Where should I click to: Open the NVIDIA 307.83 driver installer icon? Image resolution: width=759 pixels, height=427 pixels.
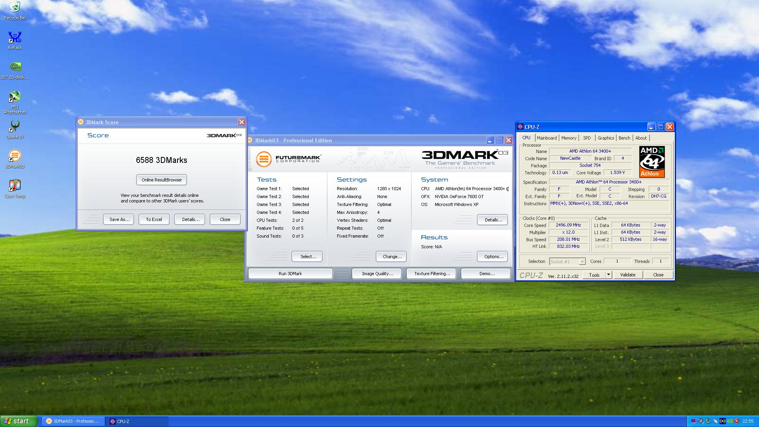tap(15, 67)
